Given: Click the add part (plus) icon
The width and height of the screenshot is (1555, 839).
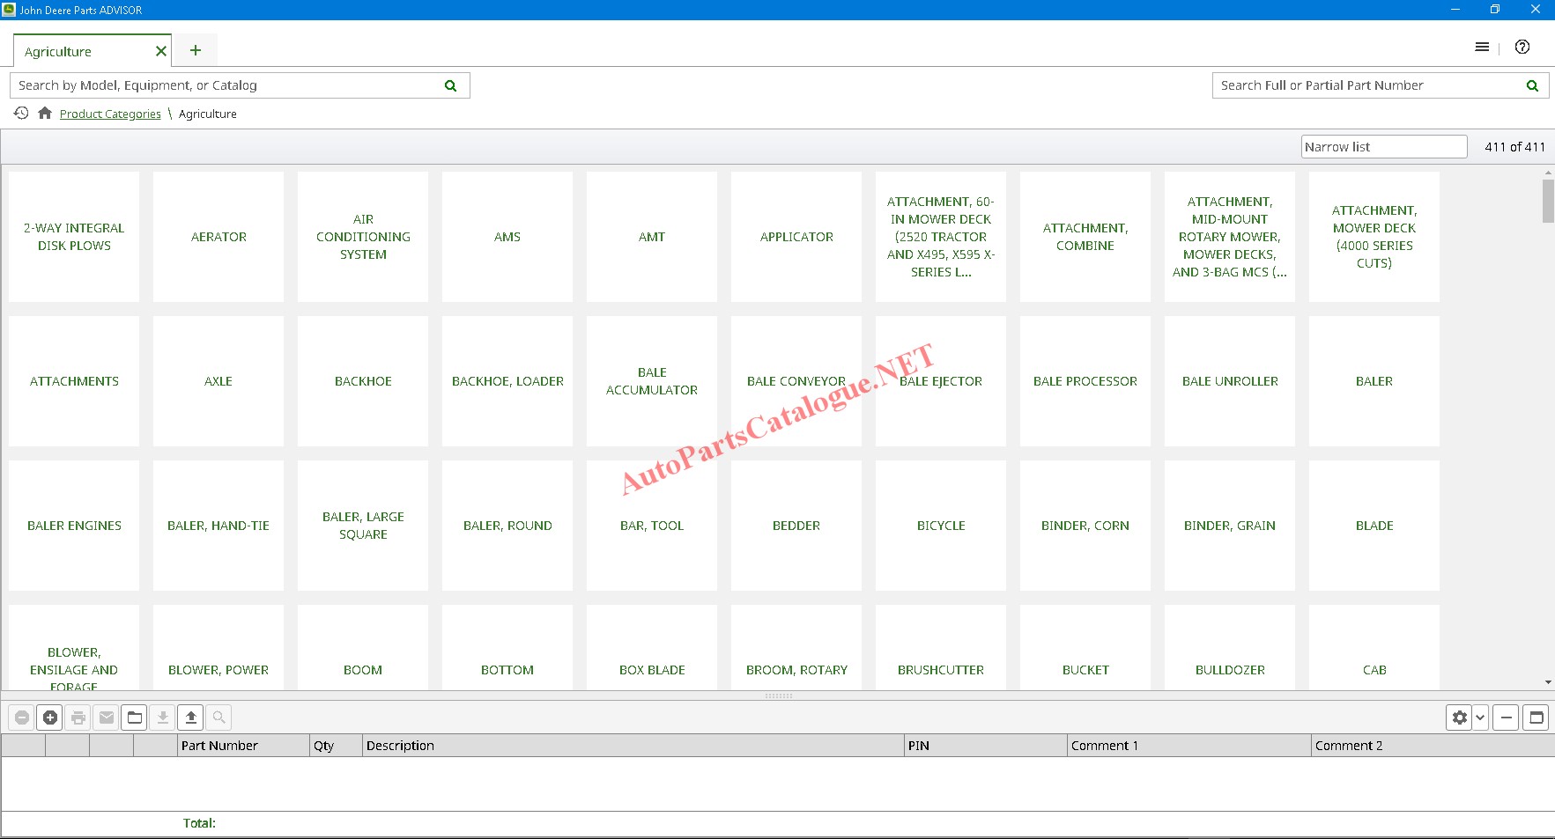Looking at the screenshot, I should coord(50,718).
